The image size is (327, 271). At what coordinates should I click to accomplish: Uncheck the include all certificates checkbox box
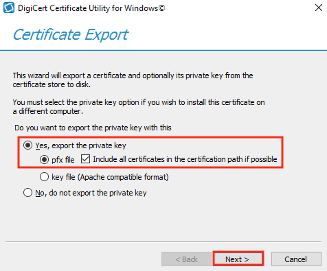pyautogui.click(x=85, y=159)
